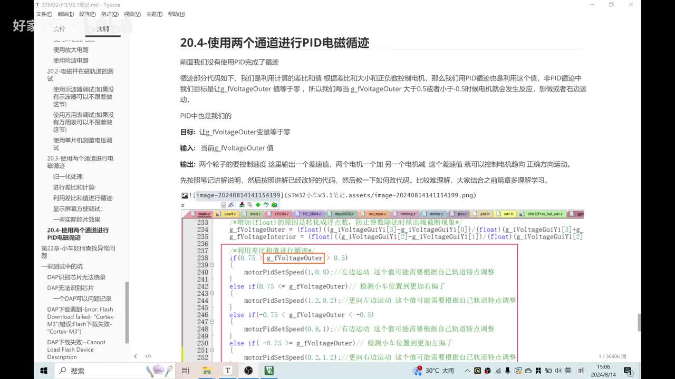
Task: Open the 帮助(H) menu
Action: pyautogui.click(x=176, y=14)
